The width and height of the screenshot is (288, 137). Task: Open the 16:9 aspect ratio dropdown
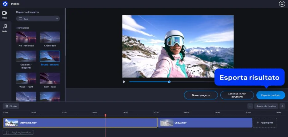pyautogui.click(x=38, y=19)
